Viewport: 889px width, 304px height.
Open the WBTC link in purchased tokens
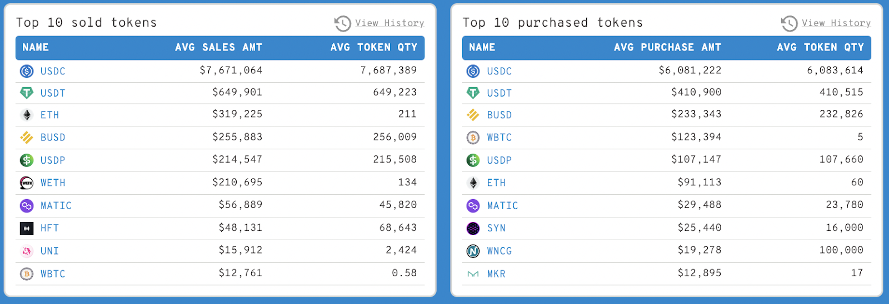[500, 137]
